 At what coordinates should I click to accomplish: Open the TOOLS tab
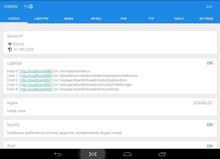[x=179, y=18]
